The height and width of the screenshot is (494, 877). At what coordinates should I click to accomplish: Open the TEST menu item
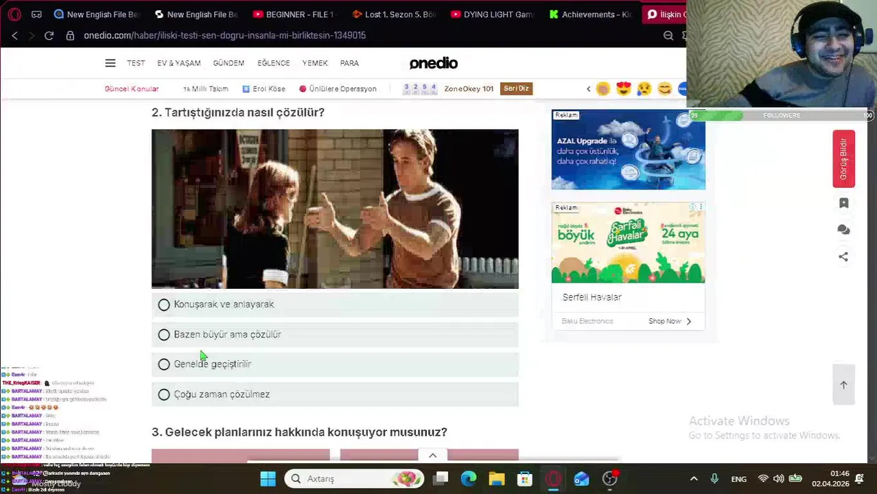click(x=136, y=63)
